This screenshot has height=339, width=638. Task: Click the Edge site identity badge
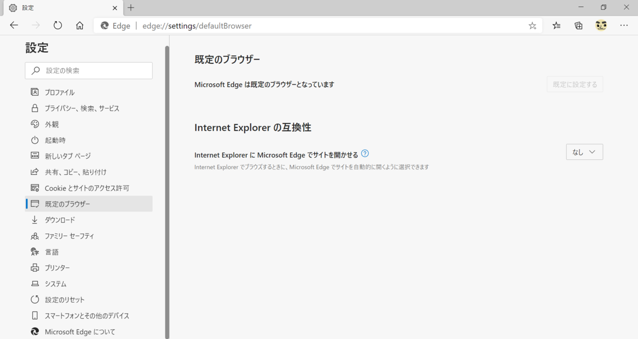click(115, 26)
